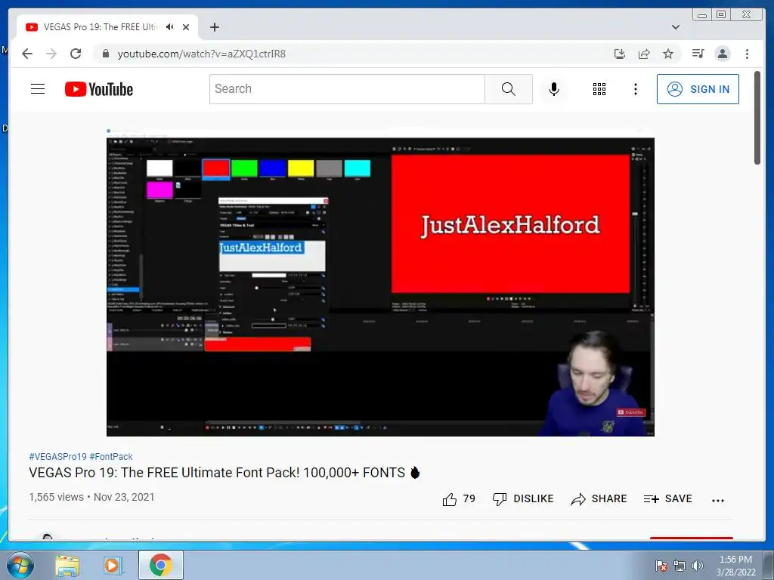The image size is (774, 580).
Task: Reload the page
Action: click(76, 54)
